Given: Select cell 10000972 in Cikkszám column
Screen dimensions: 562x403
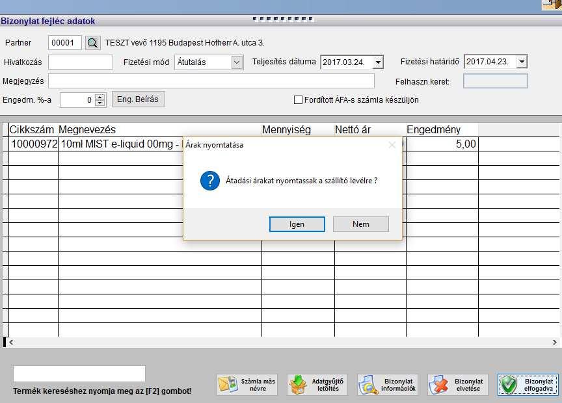Looking at the screenshot, I should point(33,144).
